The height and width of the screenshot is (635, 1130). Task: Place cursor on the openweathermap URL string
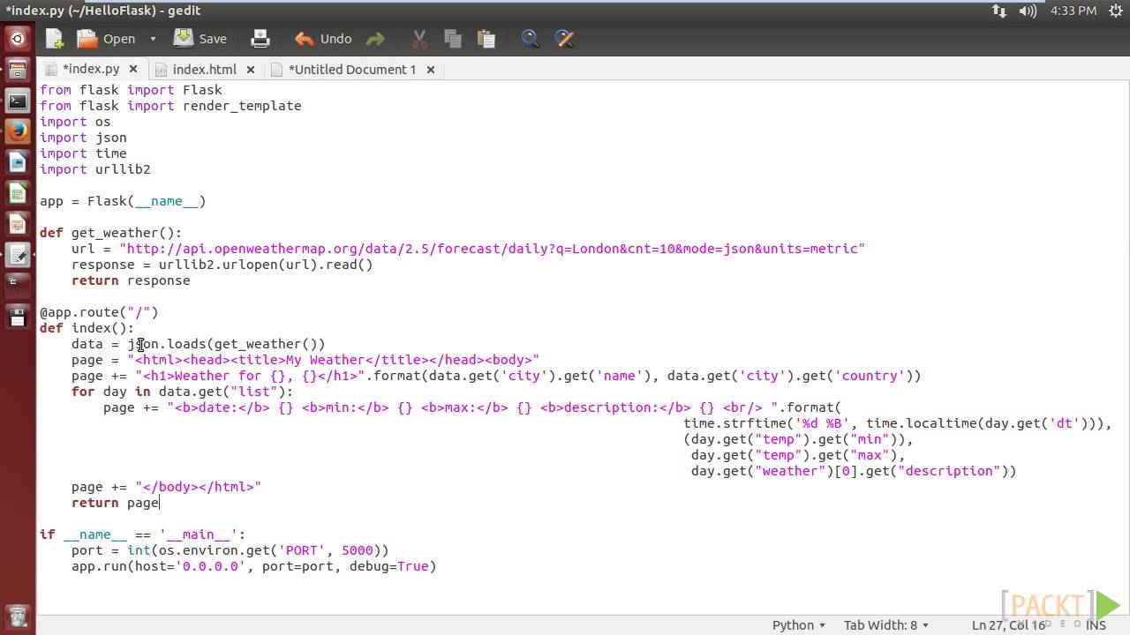coord(492,249)
